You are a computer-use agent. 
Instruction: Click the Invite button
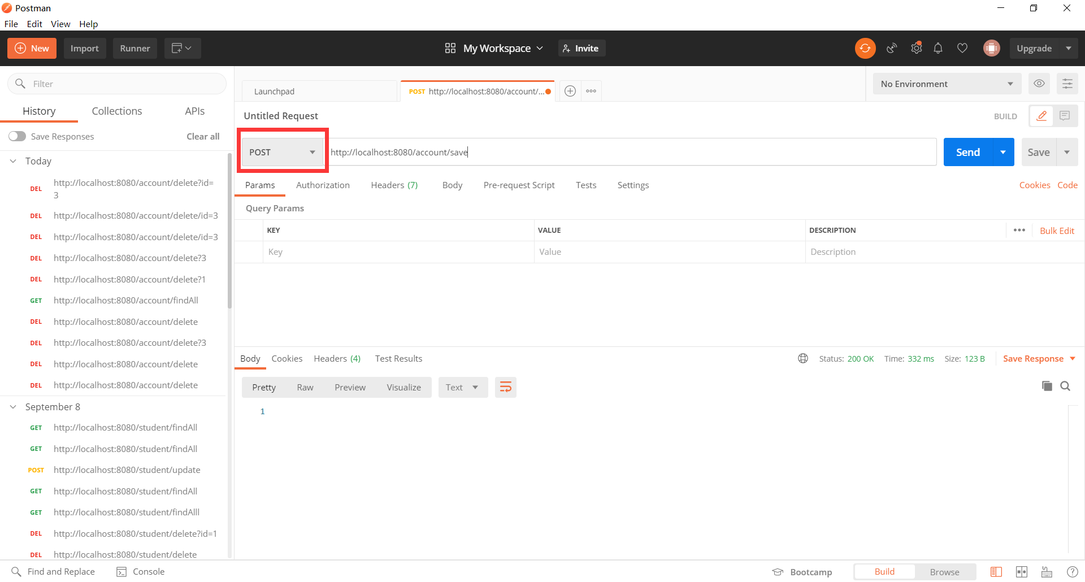[581, 48]
